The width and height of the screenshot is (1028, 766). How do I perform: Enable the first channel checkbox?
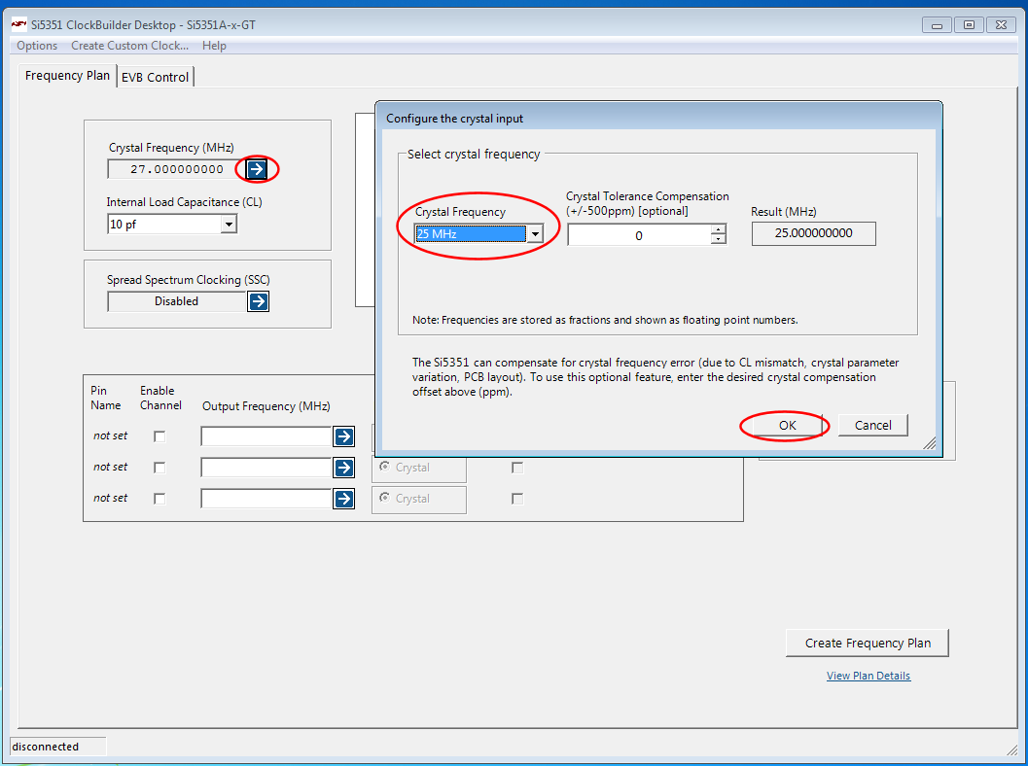point(160,436)
